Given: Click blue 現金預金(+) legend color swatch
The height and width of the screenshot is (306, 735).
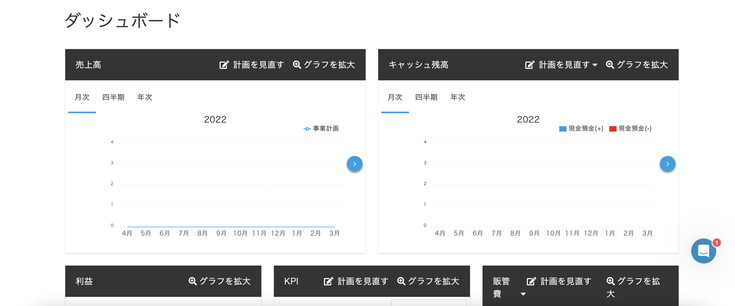Looking at the screenshot, I should (x=563, y=129).
